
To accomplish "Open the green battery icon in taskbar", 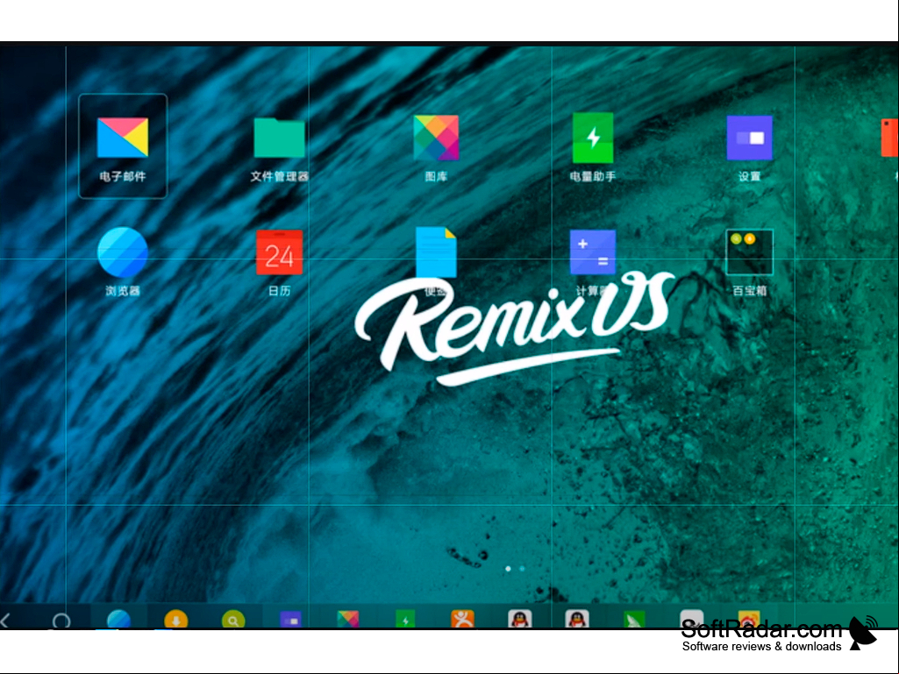I will (x=405, y=620).
